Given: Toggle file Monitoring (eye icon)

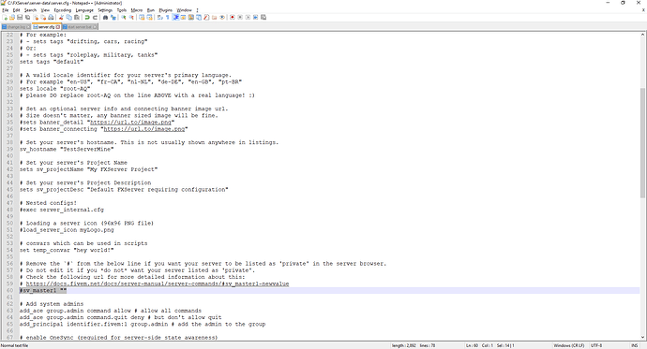Looking at the screenshot, I should (x=222, y=17).
